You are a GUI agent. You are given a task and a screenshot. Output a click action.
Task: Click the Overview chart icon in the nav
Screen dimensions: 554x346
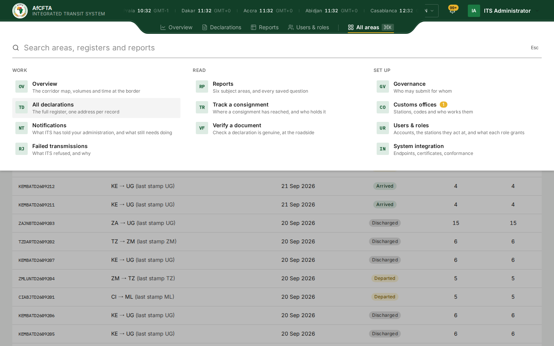(163, 27)
